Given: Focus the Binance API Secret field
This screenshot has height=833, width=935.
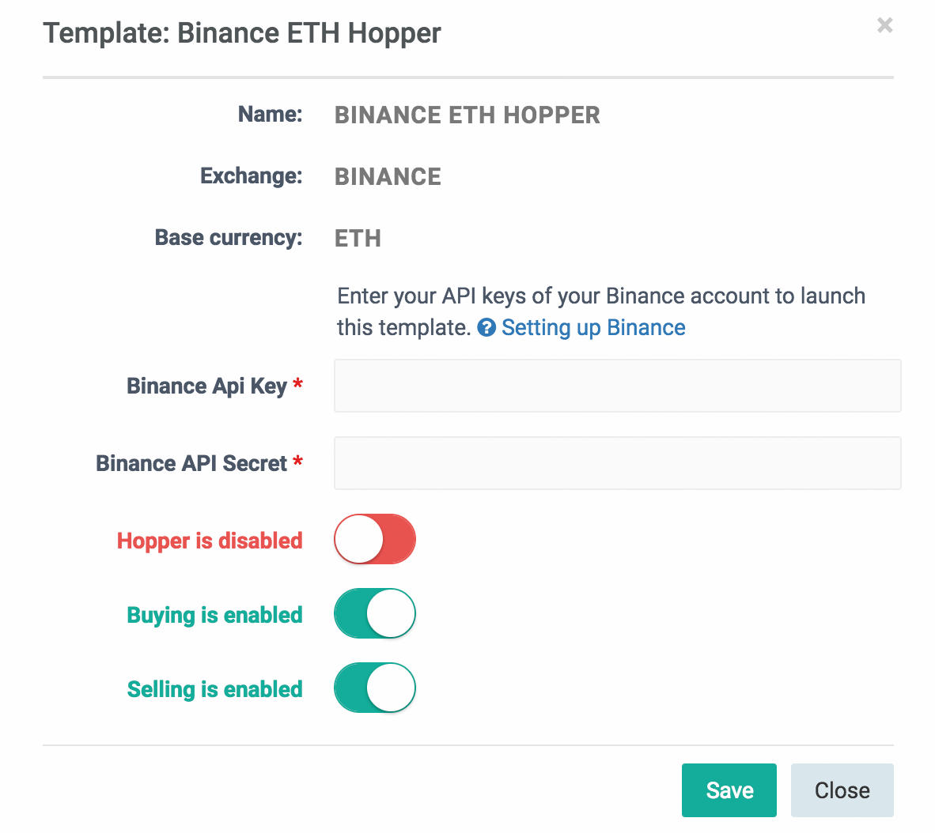Looking at the screenshot, I should tap(617, 463).
